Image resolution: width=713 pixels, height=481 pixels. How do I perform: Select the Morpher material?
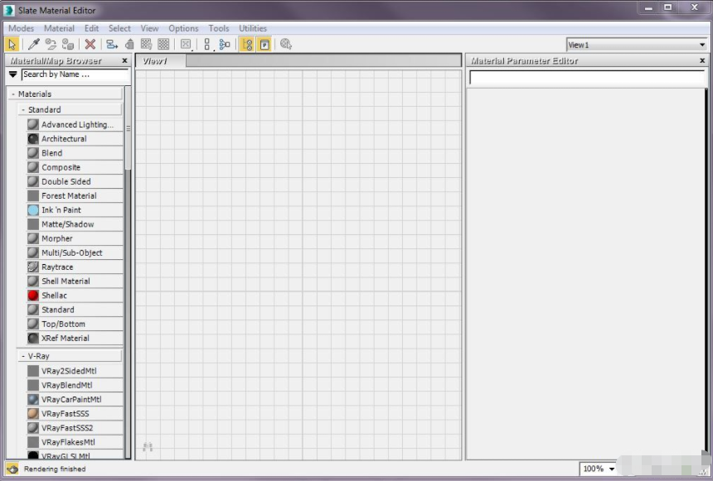click(x=75, y=238)
